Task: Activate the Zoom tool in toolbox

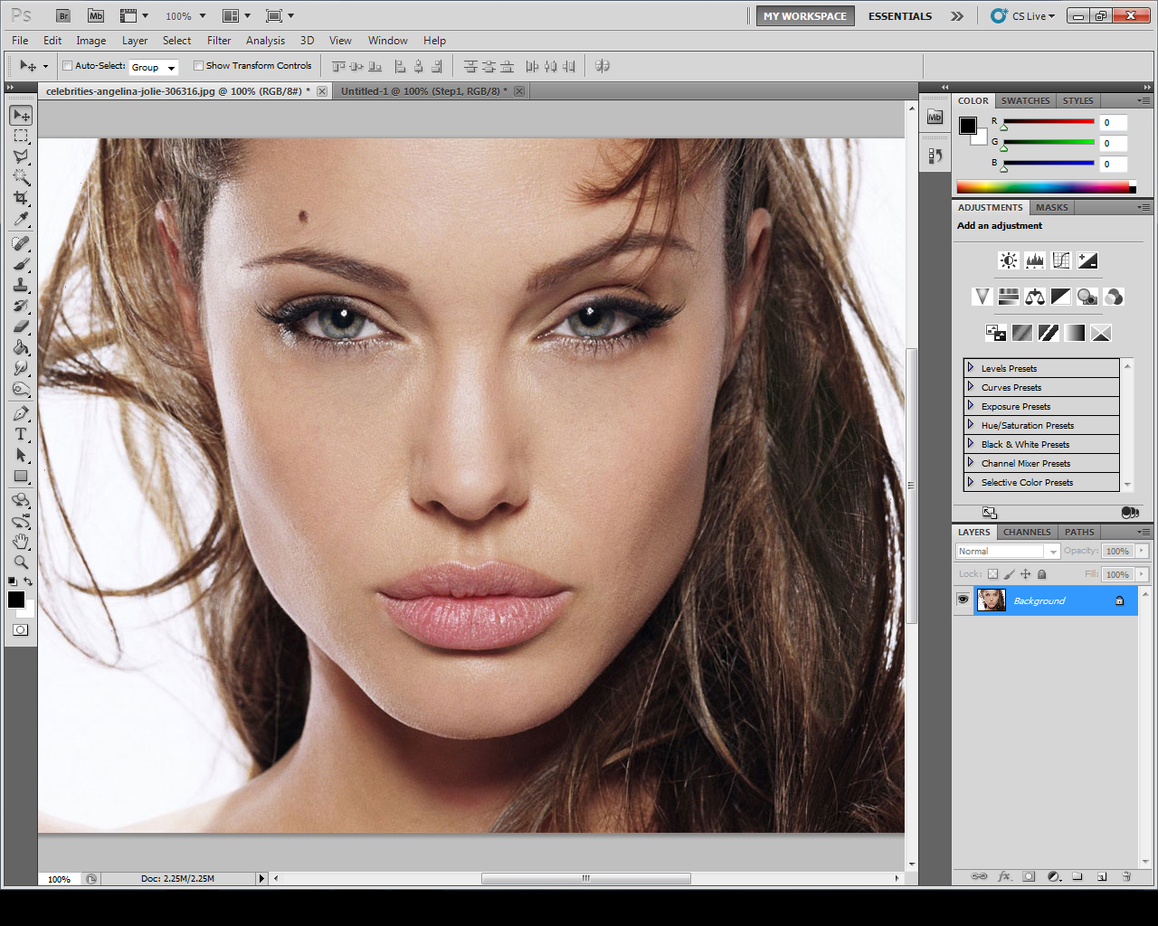Action: 21,562
